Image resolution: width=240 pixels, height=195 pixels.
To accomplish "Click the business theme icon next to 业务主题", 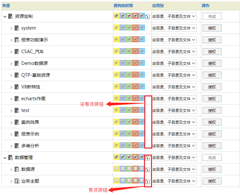I will coord(17,181).
